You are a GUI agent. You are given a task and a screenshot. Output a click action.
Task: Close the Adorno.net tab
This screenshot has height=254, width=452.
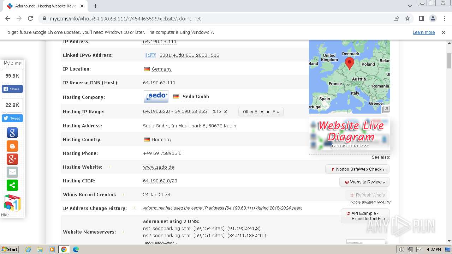[82, 6]
